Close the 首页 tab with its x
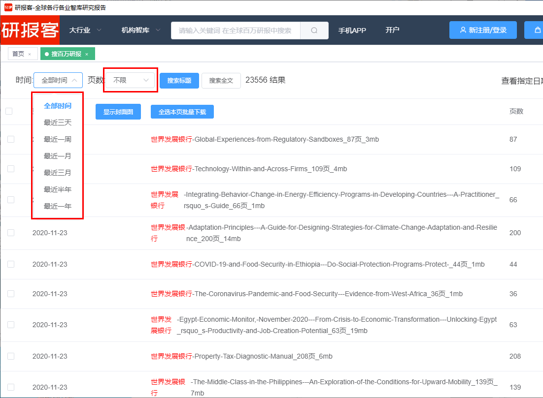The width and height of the screenshot is (543, 398). (30, 54)
